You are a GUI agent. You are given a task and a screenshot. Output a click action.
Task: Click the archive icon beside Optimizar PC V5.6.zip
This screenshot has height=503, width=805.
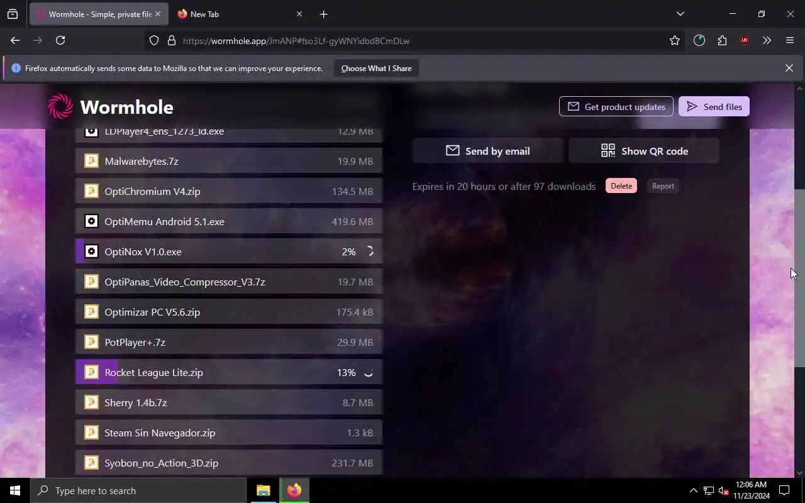tap(91, 312)
